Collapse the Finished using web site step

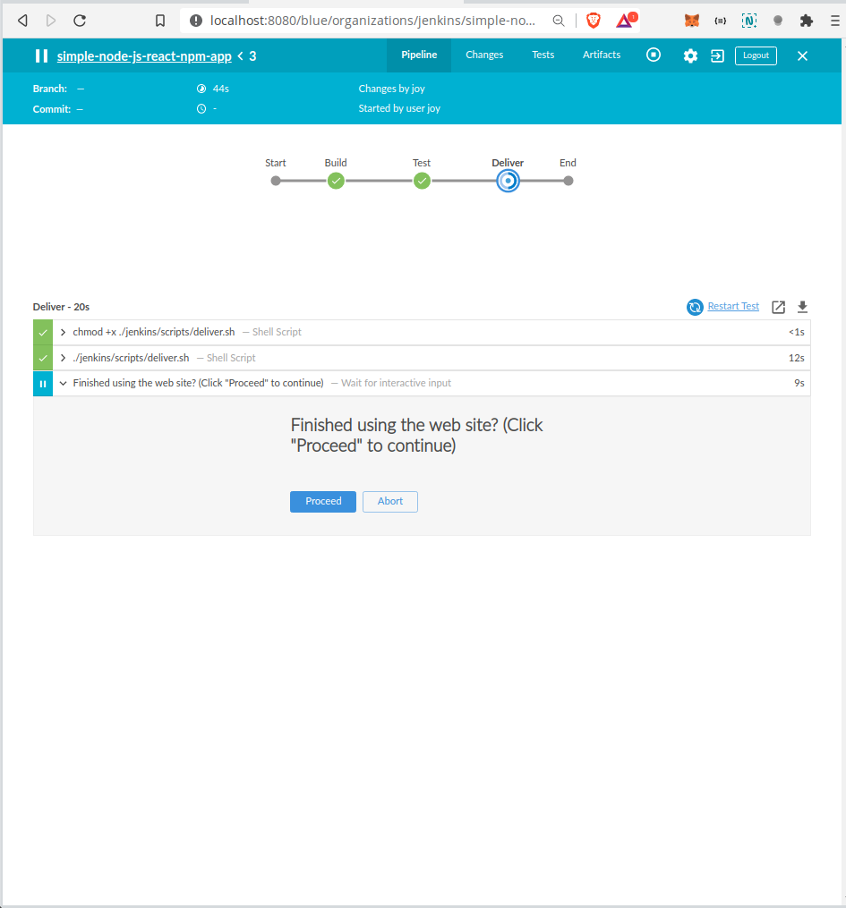click(64, 384)
